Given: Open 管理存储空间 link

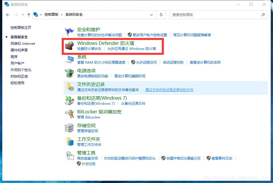Looking at the screenshot, I should pos(87,131).
